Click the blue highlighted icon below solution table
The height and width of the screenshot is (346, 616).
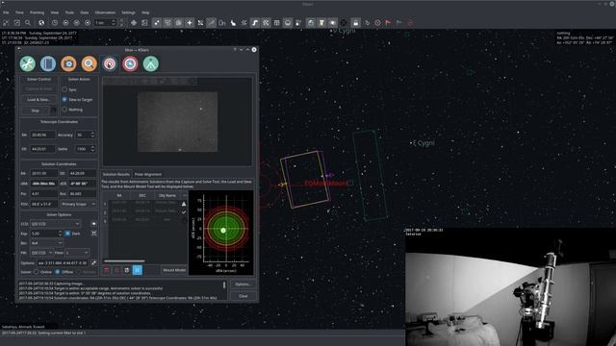pos(138,270)
